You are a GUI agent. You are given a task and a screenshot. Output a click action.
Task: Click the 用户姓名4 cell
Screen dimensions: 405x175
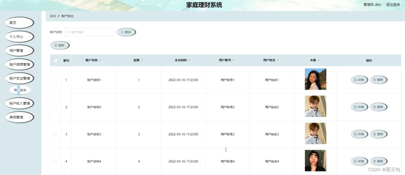[272, 162]
